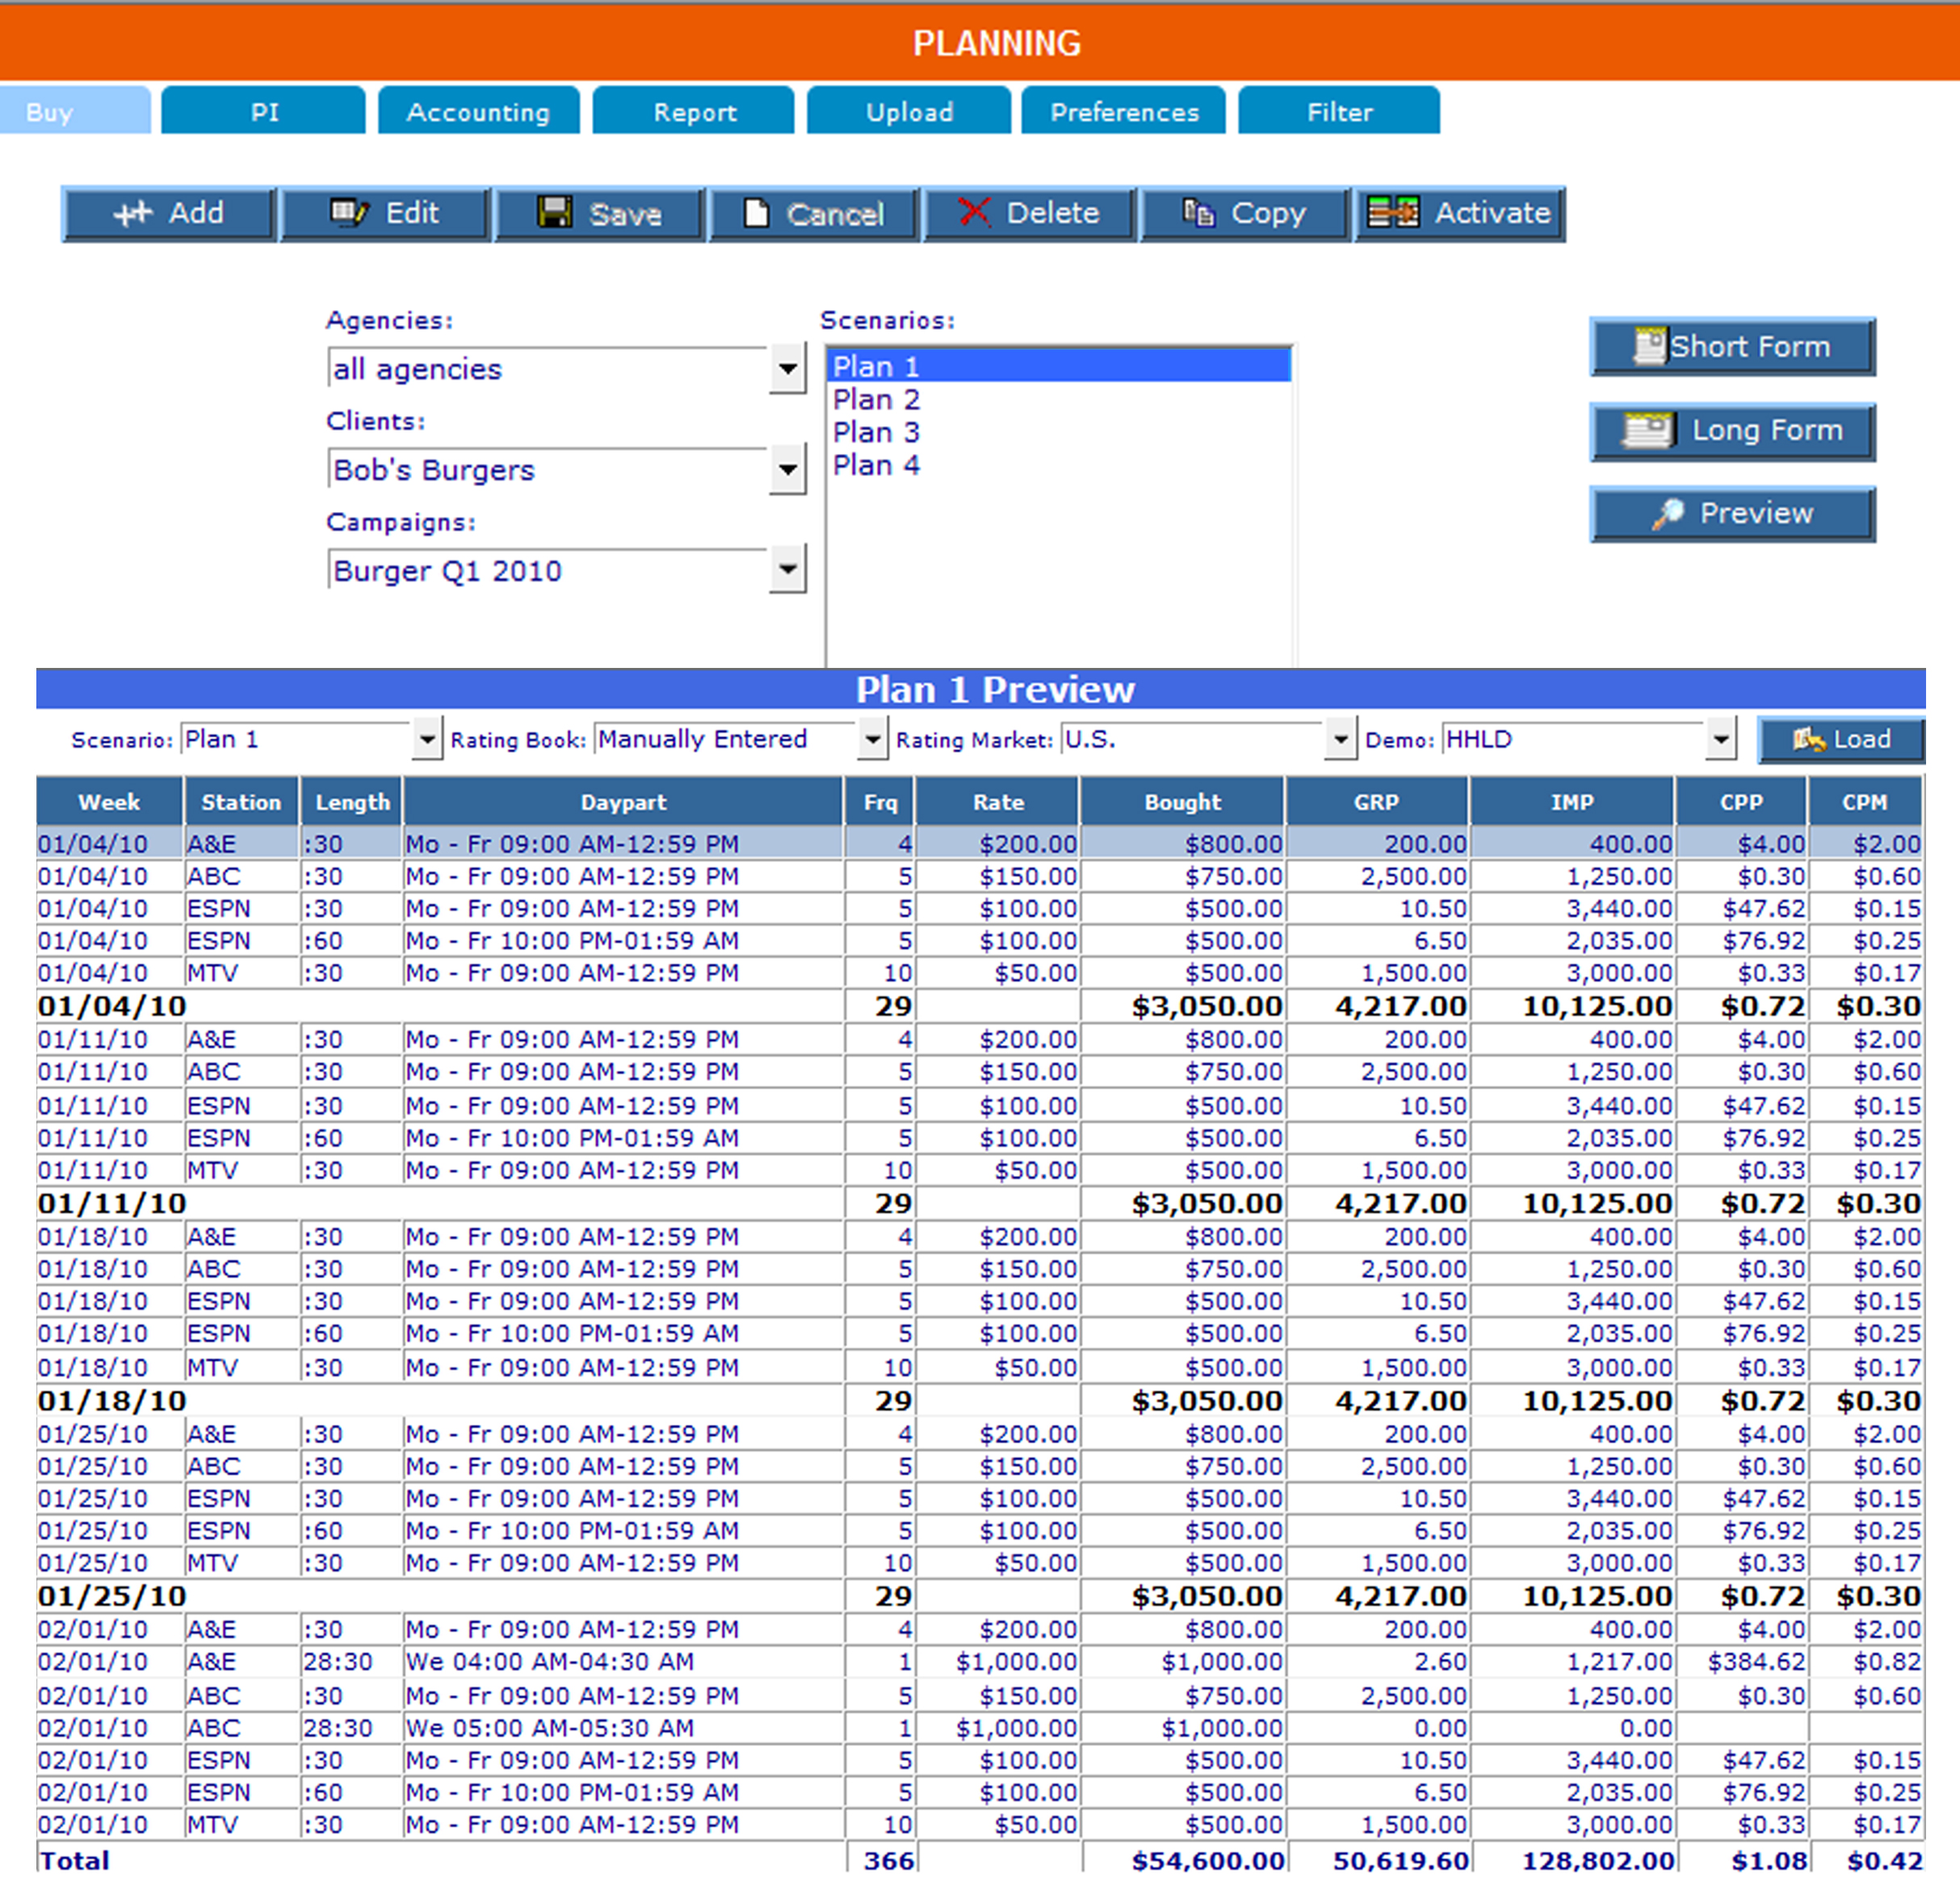Click the Save floppy disk icon
This screenshot has height=1902, width=1960.
click(555, 212)
